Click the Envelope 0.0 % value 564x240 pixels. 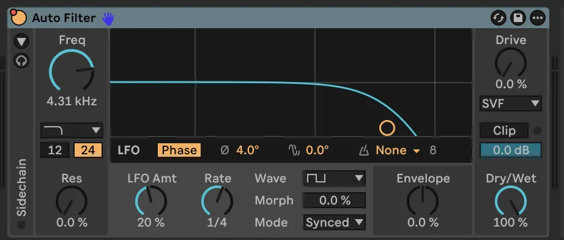(423, 222)
